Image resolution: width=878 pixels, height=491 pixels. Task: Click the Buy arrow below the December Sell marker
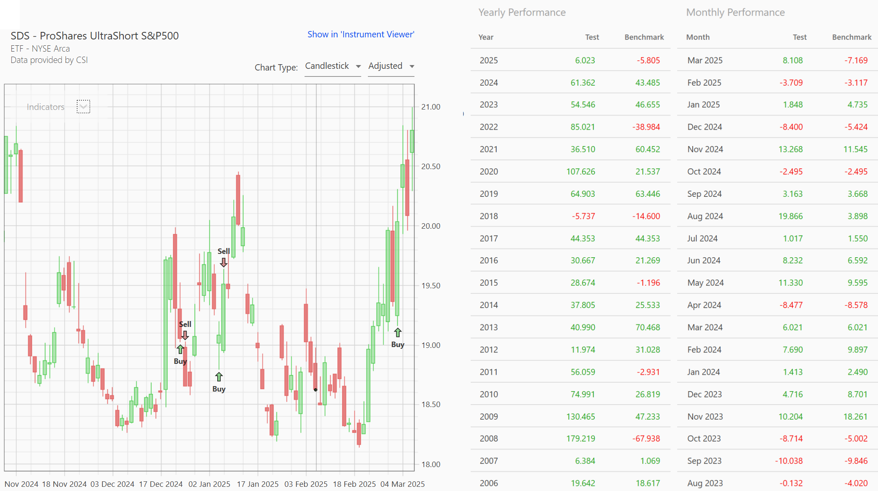(180, 349)
